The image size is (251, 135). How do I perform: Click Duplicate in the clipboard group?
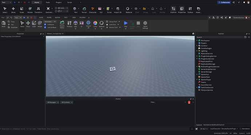tap(13, 27)
